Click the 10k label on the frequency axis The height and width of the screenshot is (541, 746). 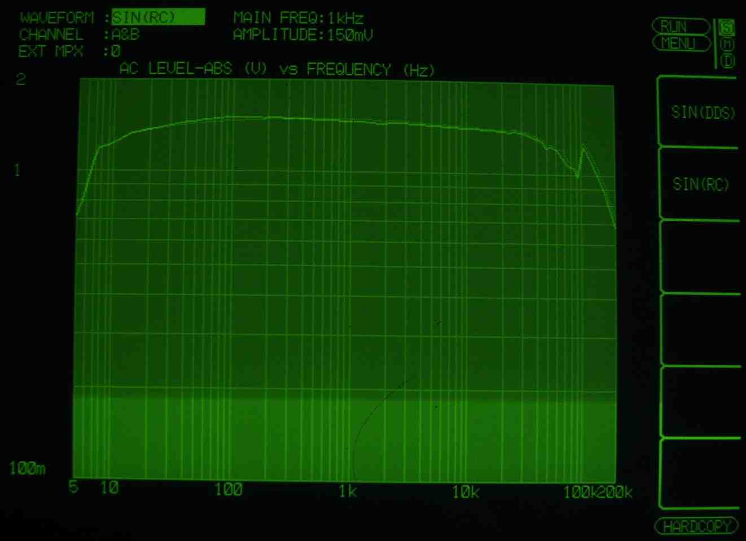[466, 492]
